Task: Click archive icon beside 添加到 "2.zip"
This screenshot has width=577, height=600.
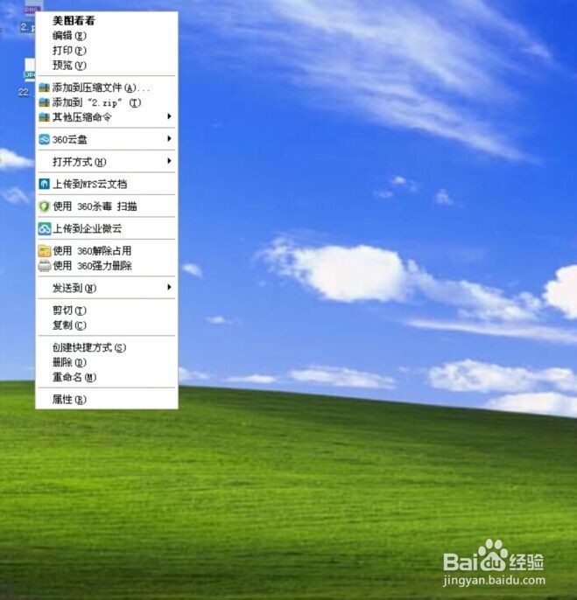Action: pyautogui.click(x=45, y=102)
